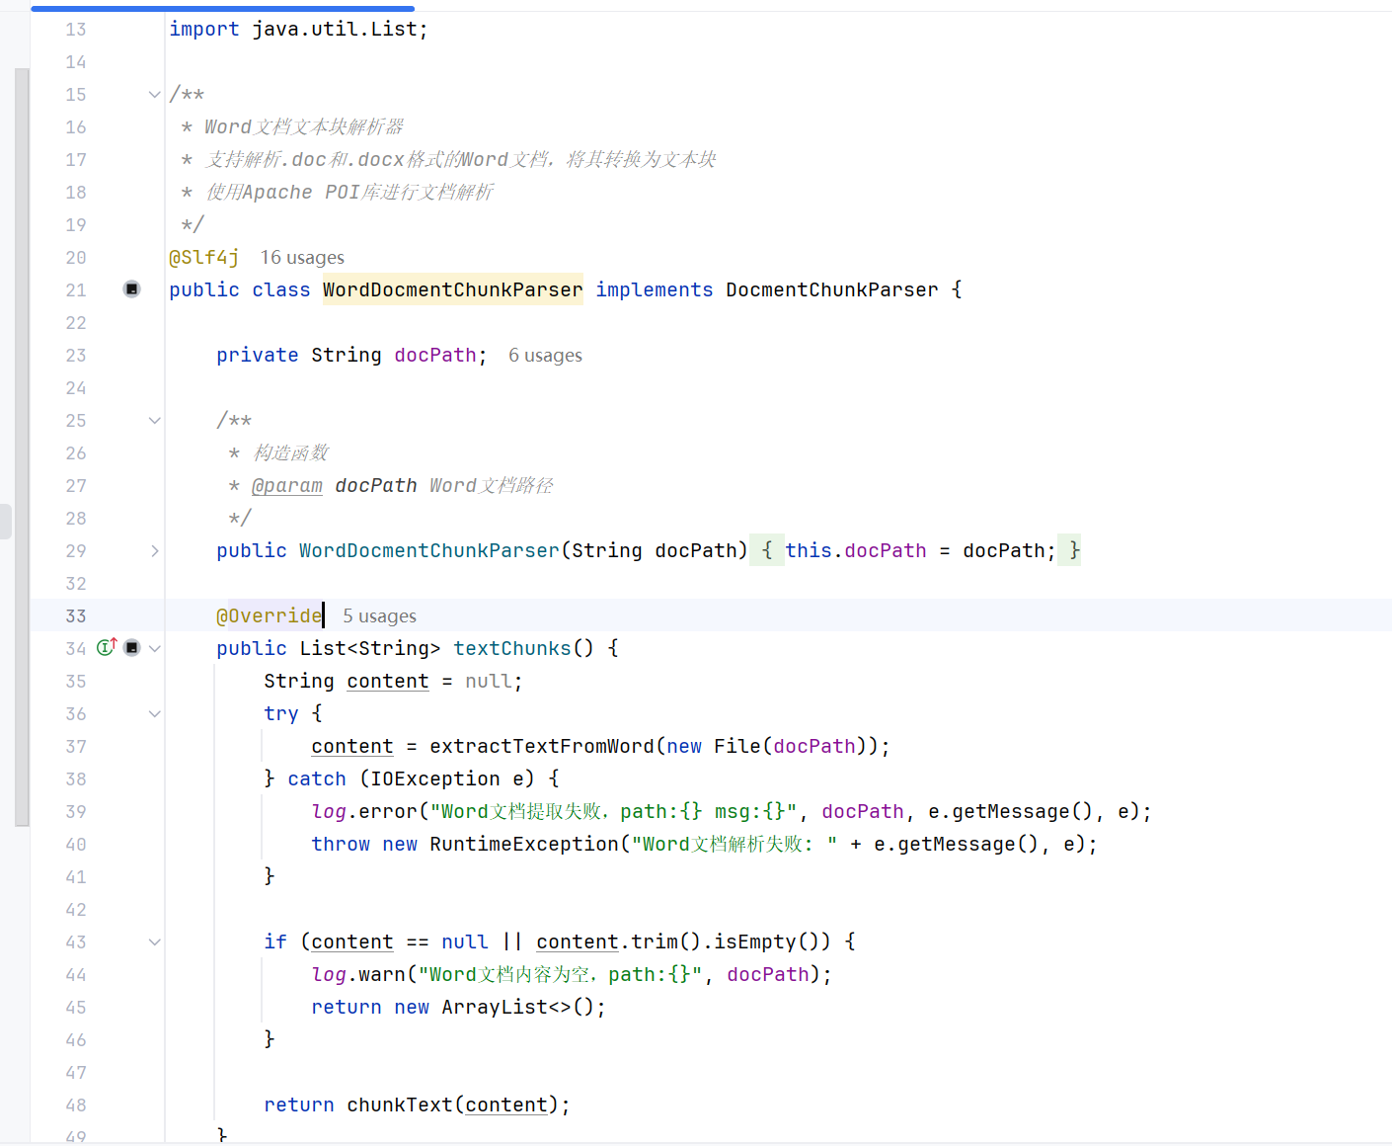The image size is (1392, 1146).
Task: Click the gutter icon beside class WordDocmentChunkParser
Action: point(131,288)
